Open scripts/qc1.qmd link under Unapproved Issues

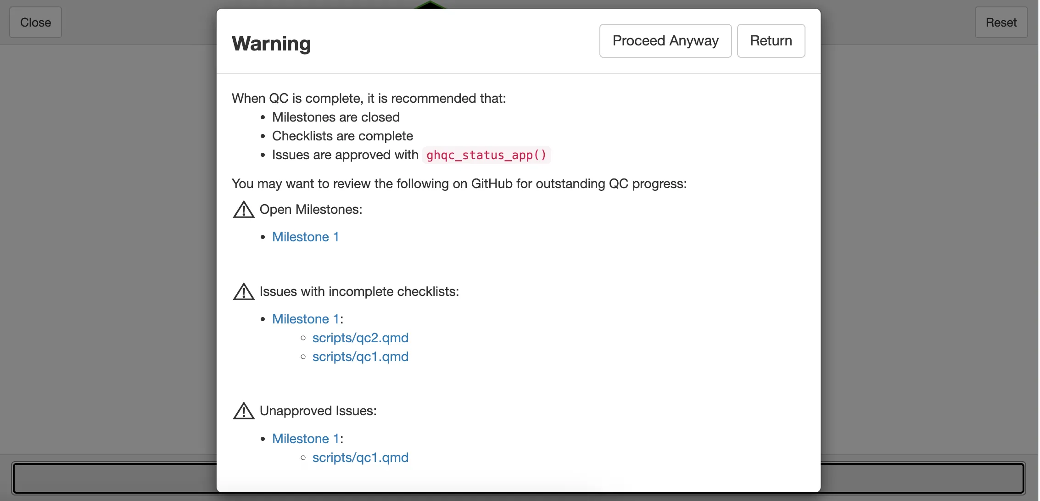coord(360,457)
